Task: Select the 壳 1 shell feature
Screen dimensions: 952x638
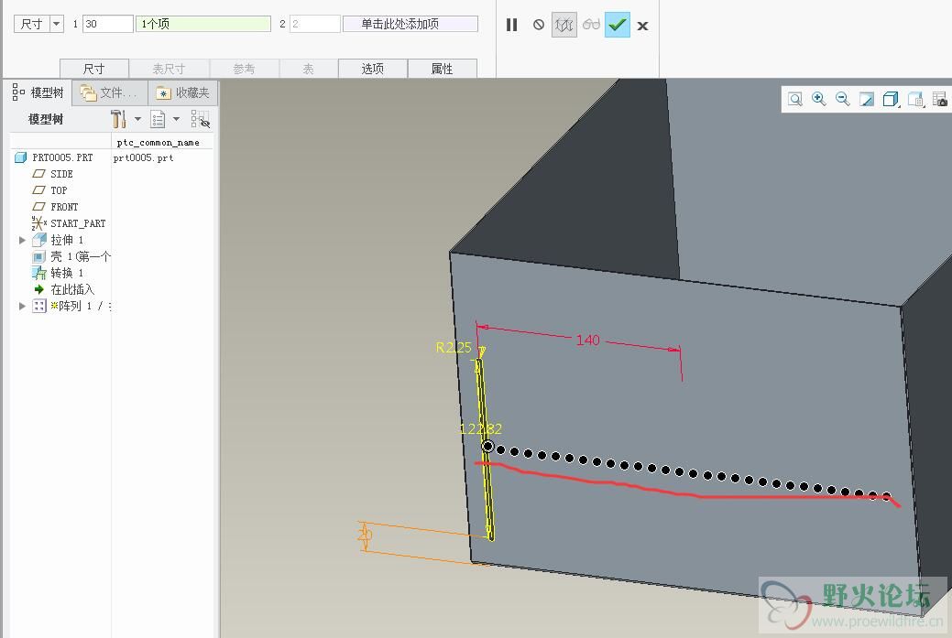Action: pos(71,256)
